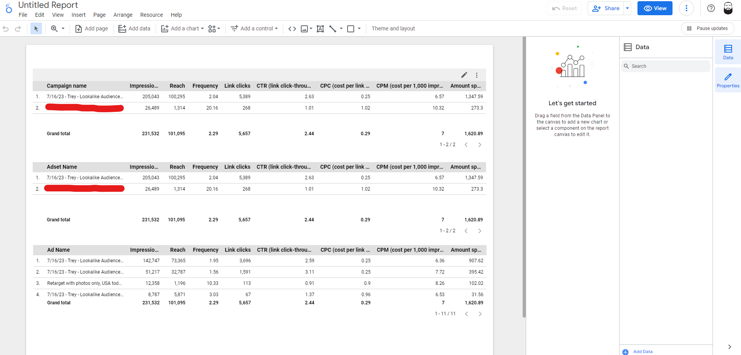This screenshot has width=741, height=355.
Task: Expand the Add a control dropdown
Action: pyautogui.click(x=255, y=28)
